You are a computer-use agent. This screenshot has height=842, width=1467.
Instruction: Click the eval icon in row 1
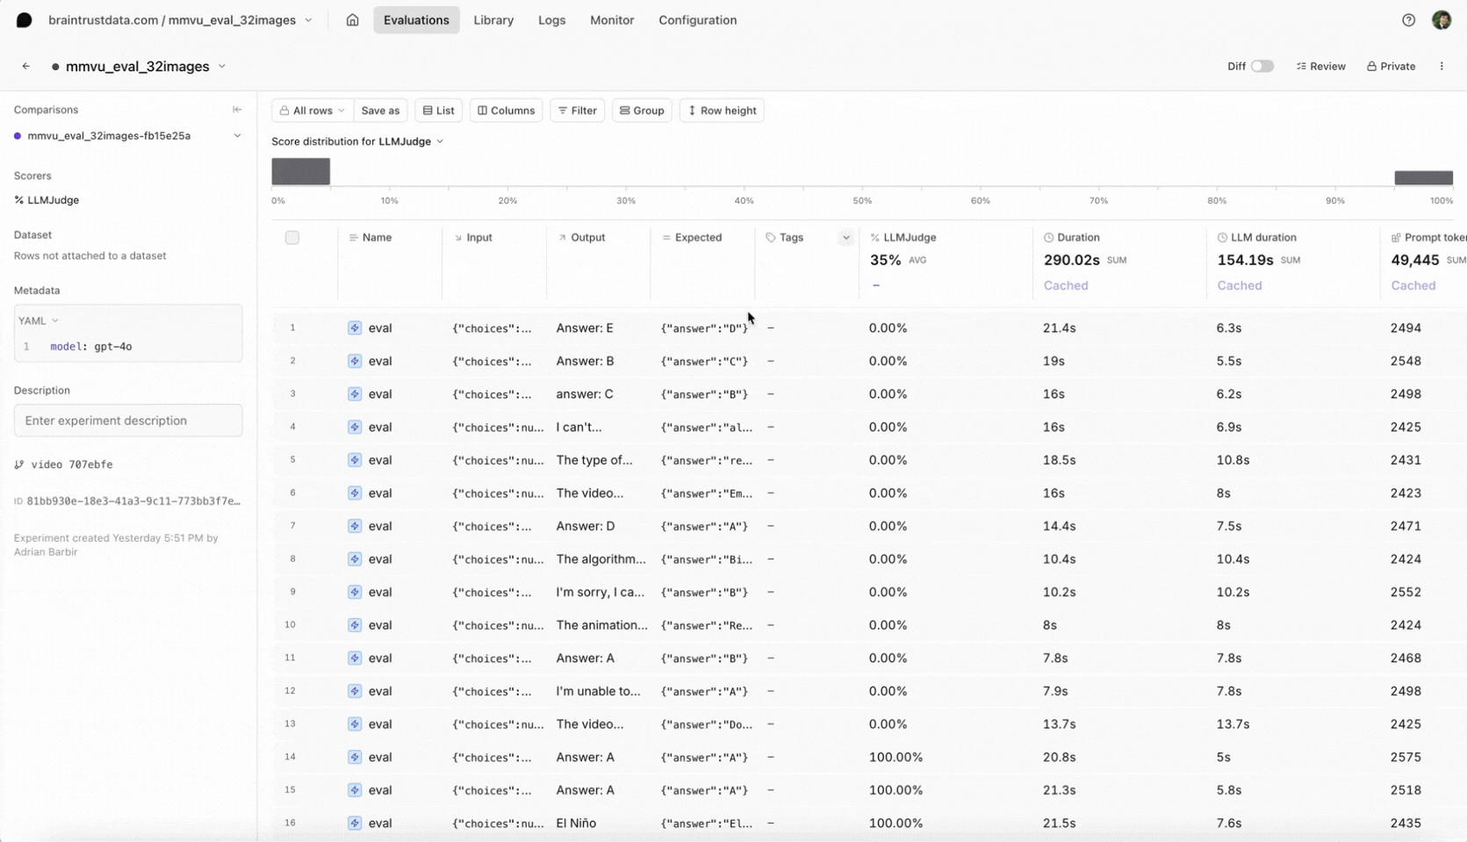pos(355,328)
